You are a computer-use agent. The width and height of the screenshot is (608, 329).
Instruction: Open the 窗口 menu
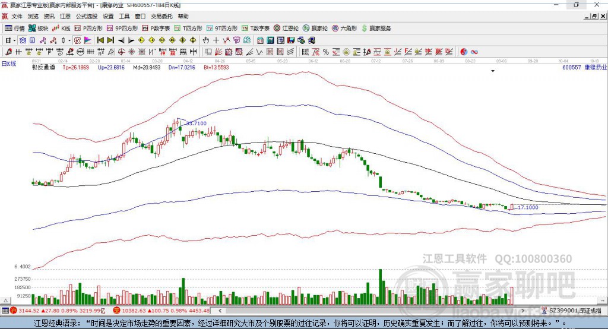click(140, 16)
